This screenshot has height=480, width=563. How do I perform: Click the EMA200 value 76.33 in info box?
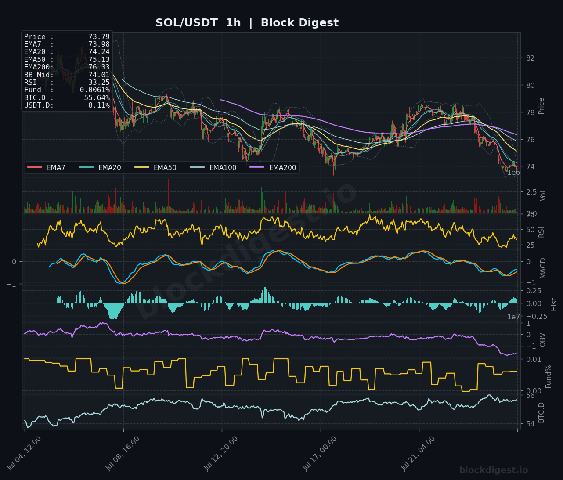tap(99, 67)
